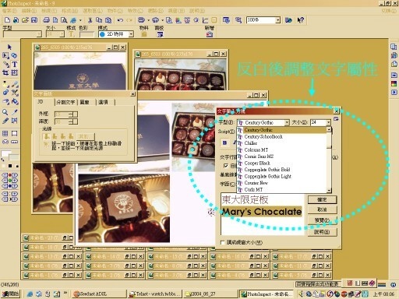This screenshot has width=399, height=299.
Task: Click the Windows Start (開始) button
Action: click(10, 294)
